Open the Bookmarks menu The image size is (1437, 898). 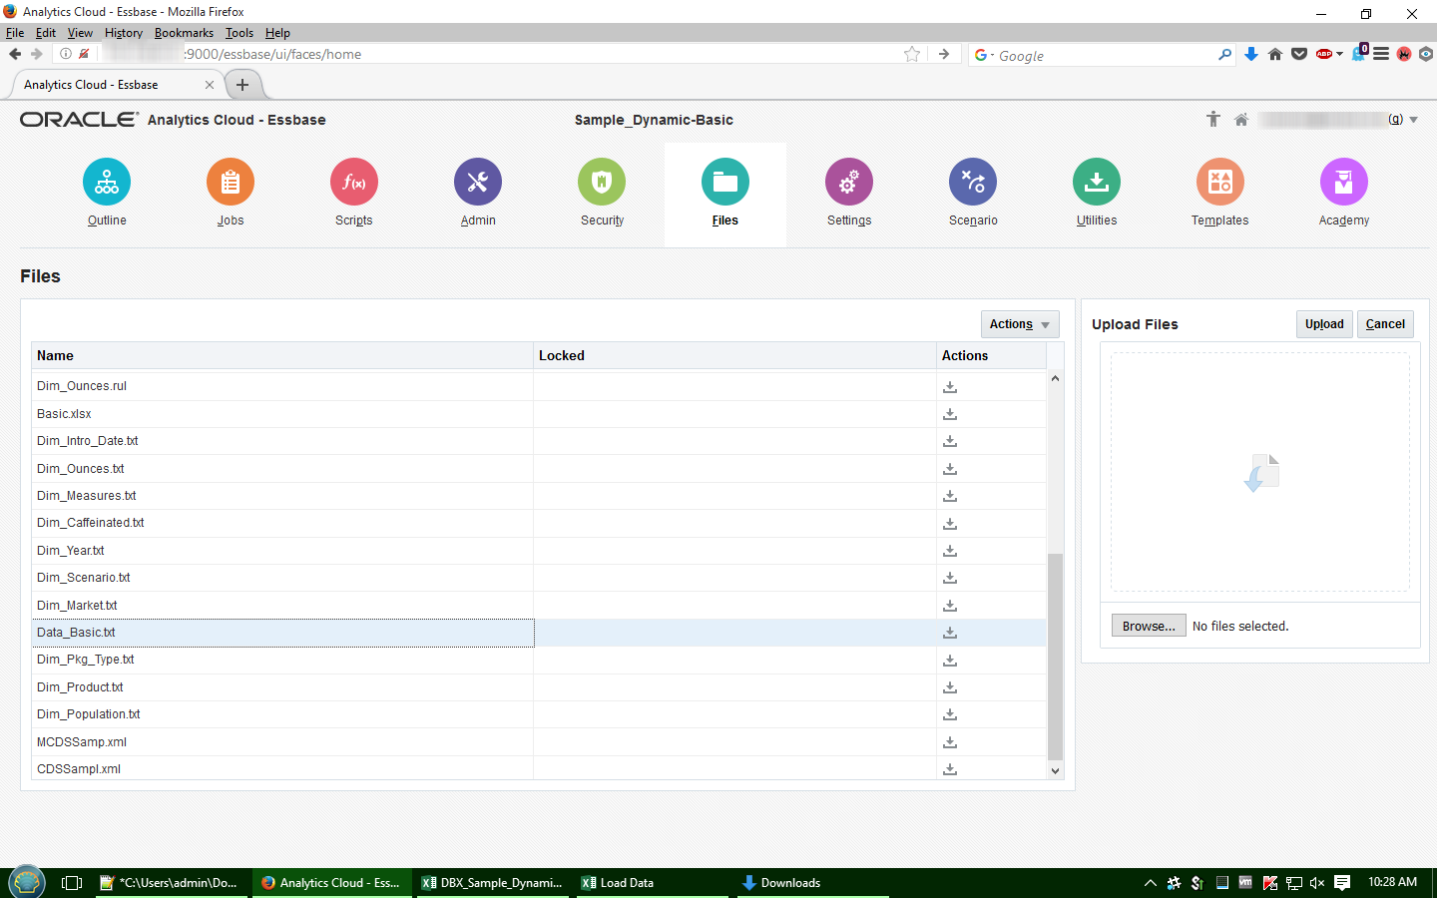(x=184, y=33)
